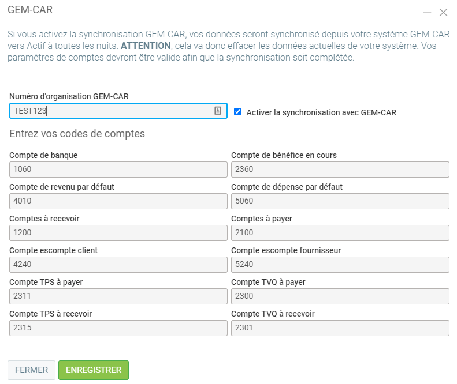Focus the Comptes à recevoir field
The height and width of the screenshot is (384, 457).
coord(118,233)
